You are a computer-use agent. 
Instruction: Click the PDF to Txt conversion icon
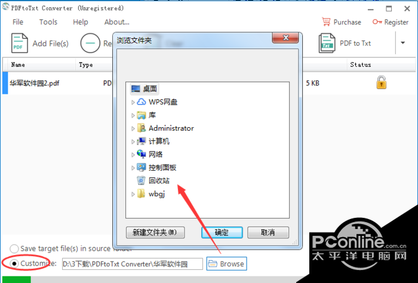click(x=327, y=43)
